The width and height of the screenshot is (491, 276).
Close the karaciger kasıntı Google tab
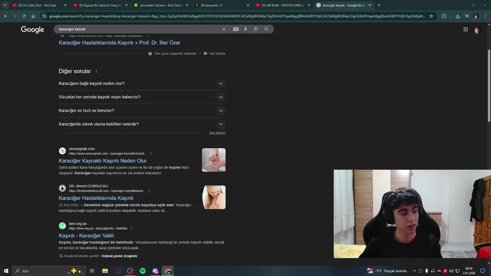point(369,5)
